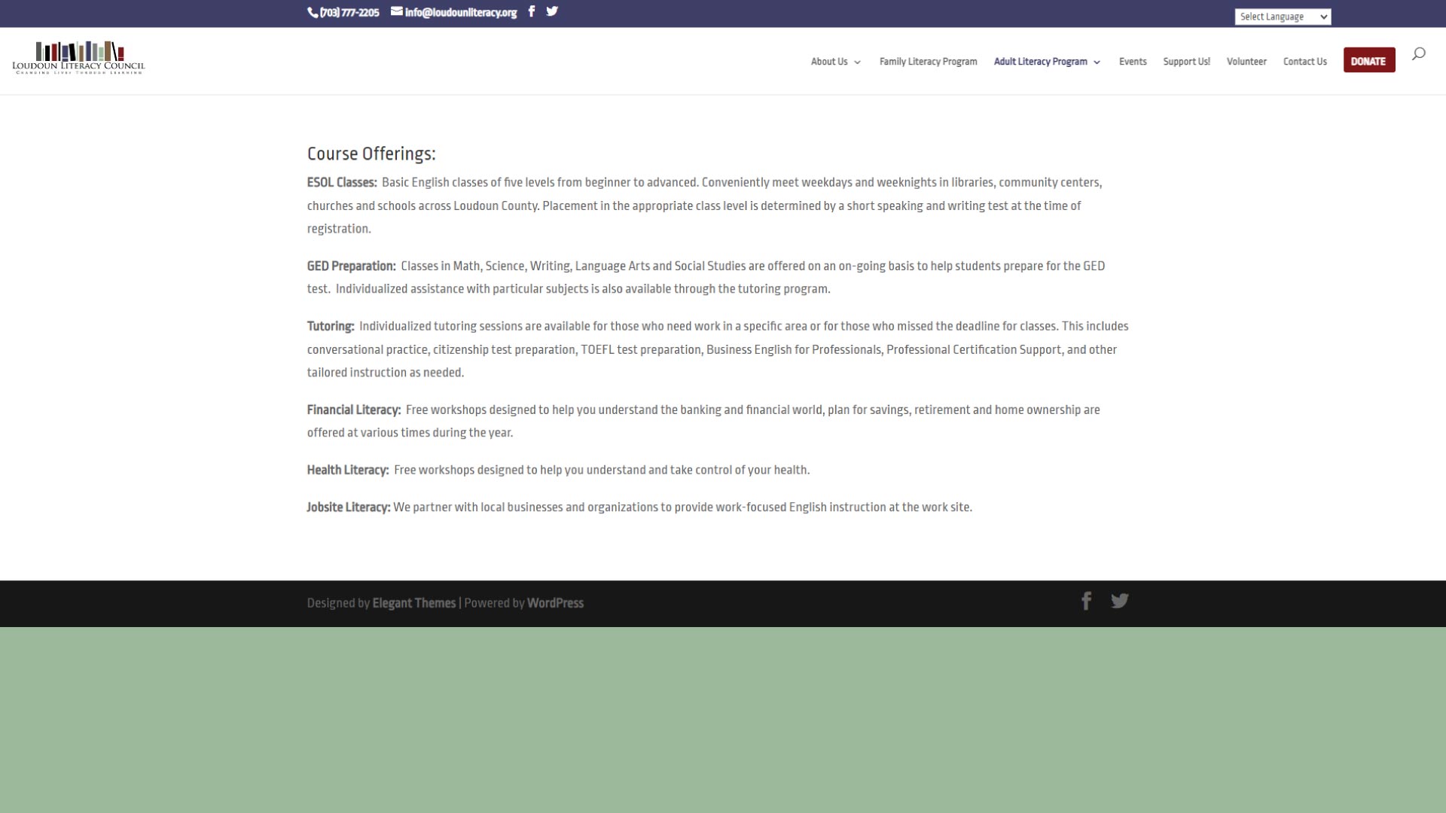Click the Twitter icon in top bar

[x=552, y=11]
